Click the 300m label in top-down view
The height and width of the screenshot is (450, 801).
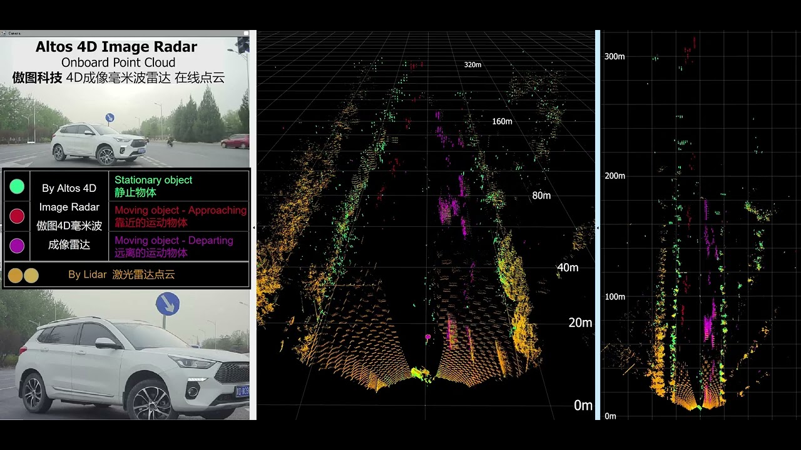(615, 56)
